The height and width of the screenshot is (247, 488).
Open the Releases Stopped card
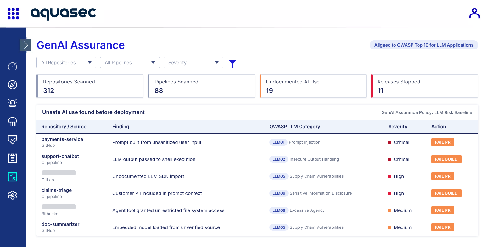[424, 86]
